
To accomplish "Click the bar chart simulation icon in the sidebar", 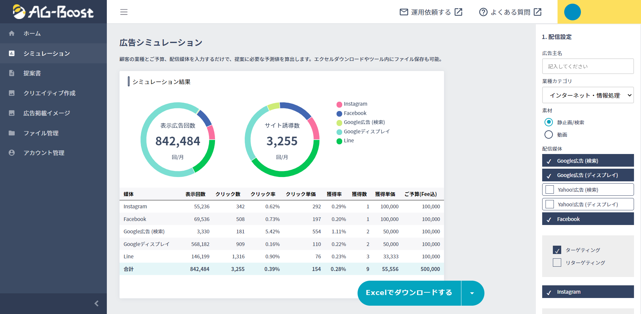I will tap(12, 53).
